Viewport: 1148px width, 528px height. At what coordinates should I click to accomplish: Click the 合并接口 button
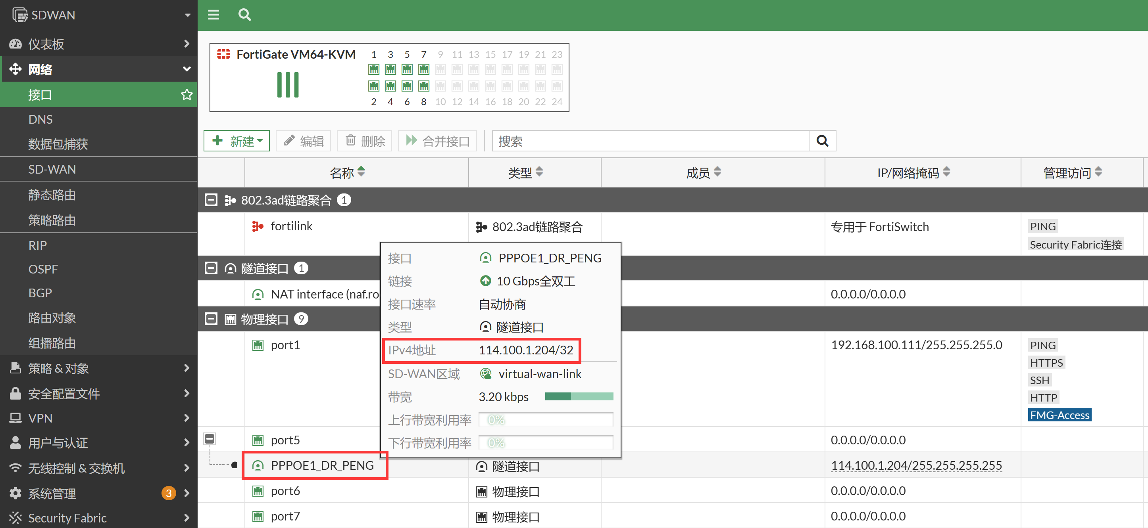pyautogui.click(x=437, y=141)
